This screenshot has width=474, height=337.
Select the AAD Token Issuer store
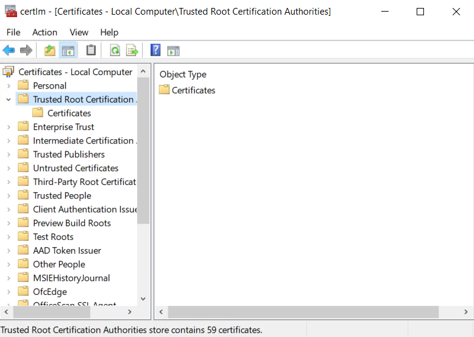[x=67, y=250]
